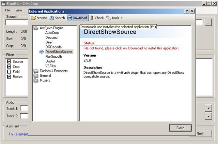Screen dimensions: 218x144
Task: Open the Track 1 dropdown arrow
Action: 208,108
